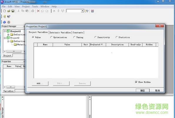Click the Properties panel horizontal scrollbar thumb
Screen dimensions: 175x118
coord(11,87)
